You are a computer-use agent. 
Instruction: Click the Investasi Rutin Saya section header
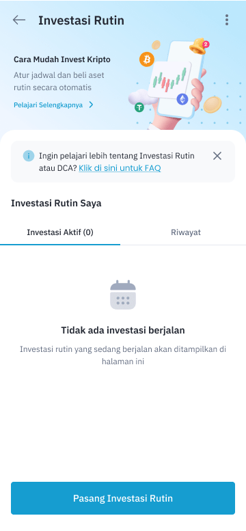coord(56,203)
